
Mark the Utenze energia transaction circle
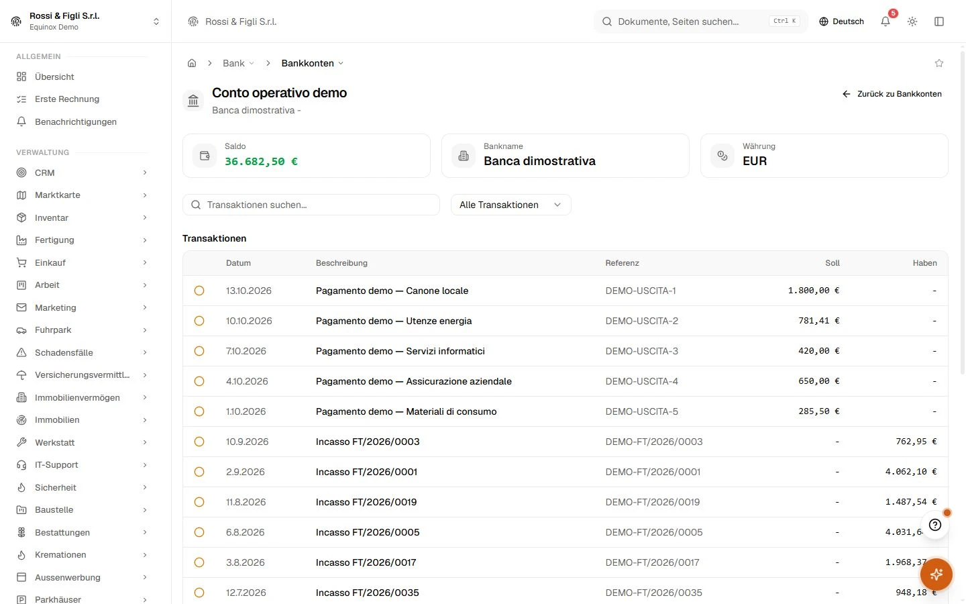pos(199,321)
